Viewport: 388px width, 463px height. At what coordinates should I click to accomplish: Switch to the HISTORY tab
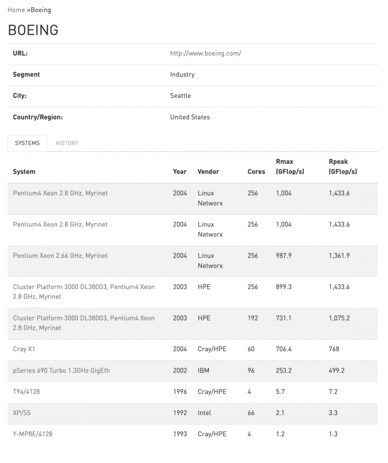(x=67, y=143)
